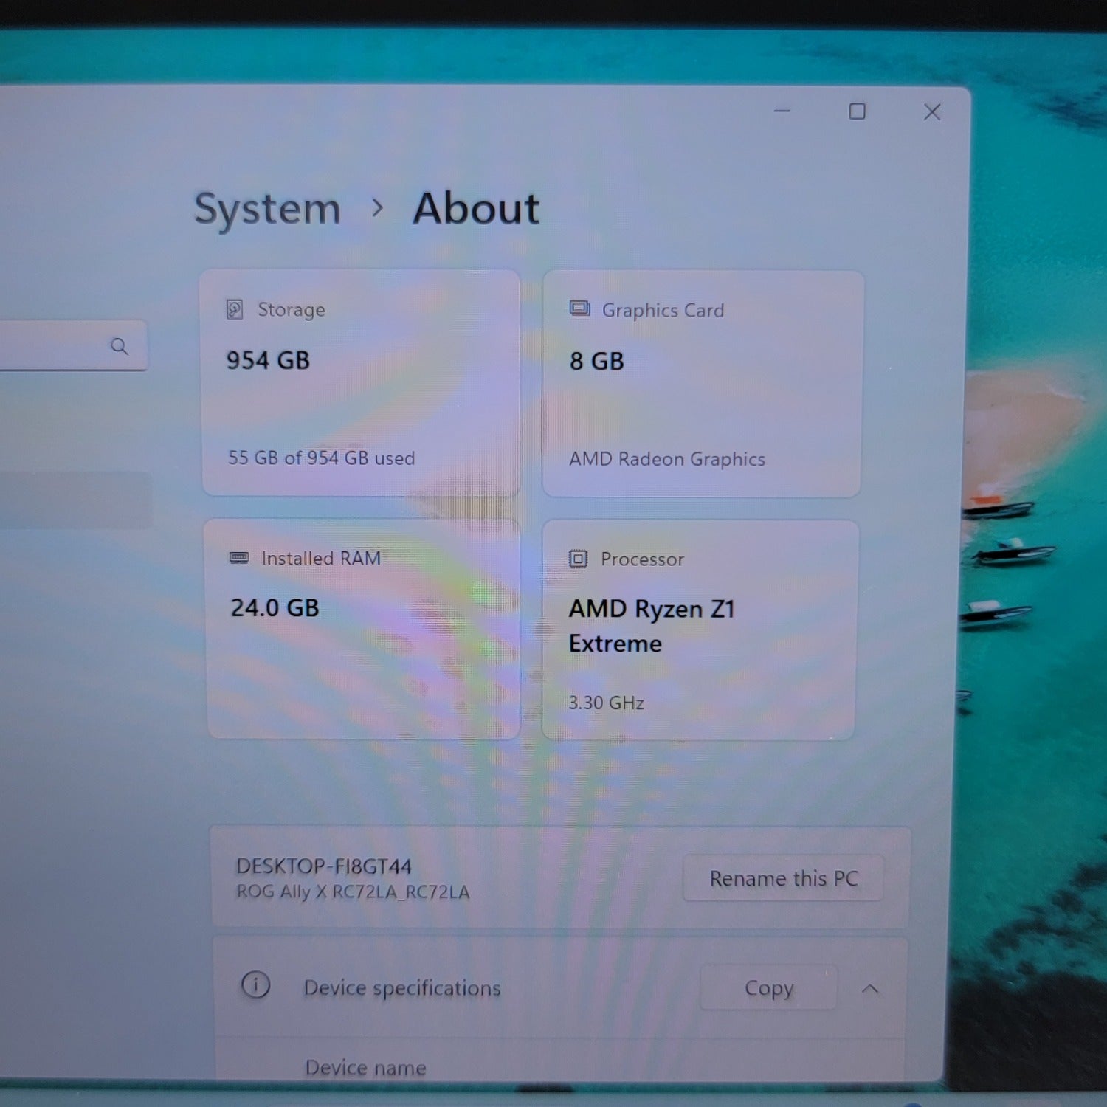Close the Settings window
This screenshot has width=1107, height=1107.
click(932, 112)
